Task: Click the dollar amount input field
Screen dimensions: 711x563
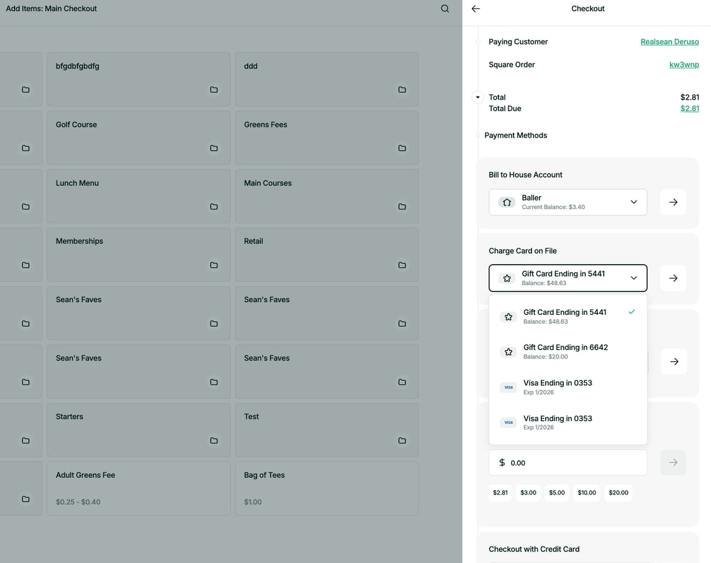Action: pos(568,463)
